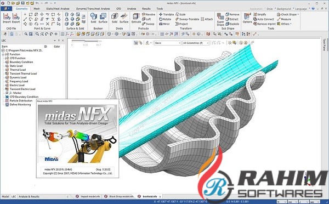Click the help icon beside Language
The image size is (329, 204).
tap(313, 9)
